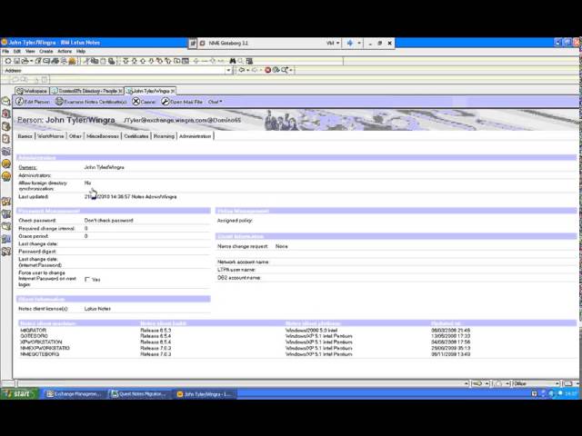The image size is (582, 436).
Task: Click the Copy icon in the toolbar
Action: pos(95,61)
